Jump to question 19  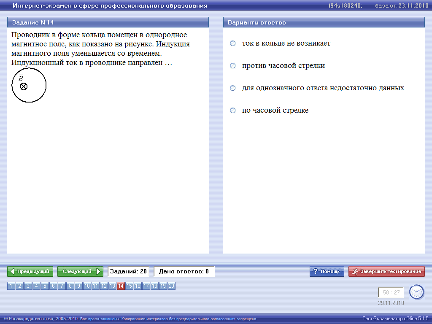tap(163, 286)
